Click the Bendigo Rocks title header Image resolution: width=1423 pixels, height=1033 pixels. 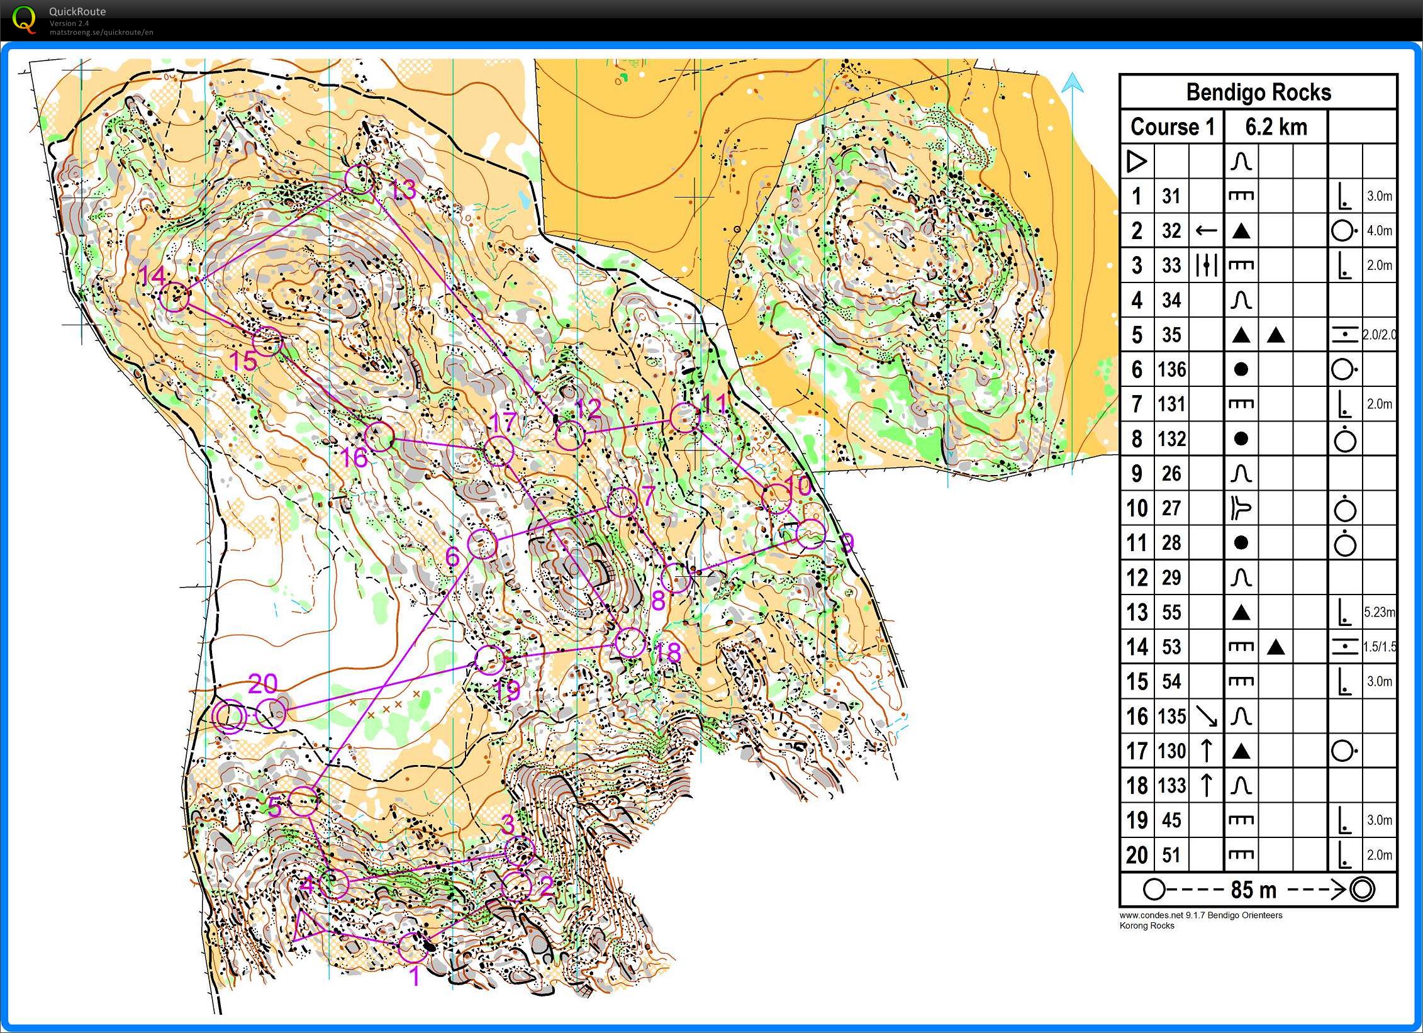1258,92
